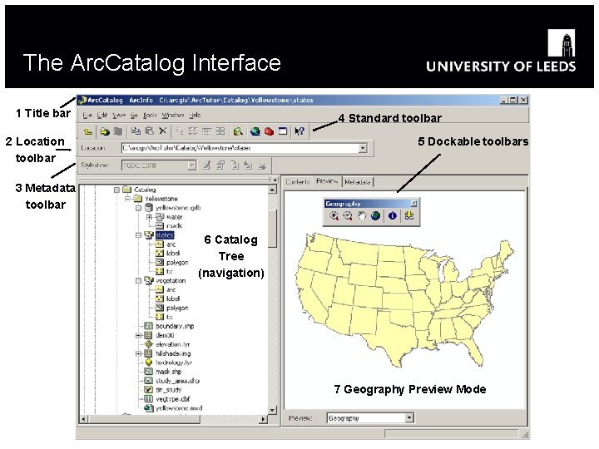Screen dimensions: 599x449
Task: Switch to List view icon
Action: (x=192, y=131)
